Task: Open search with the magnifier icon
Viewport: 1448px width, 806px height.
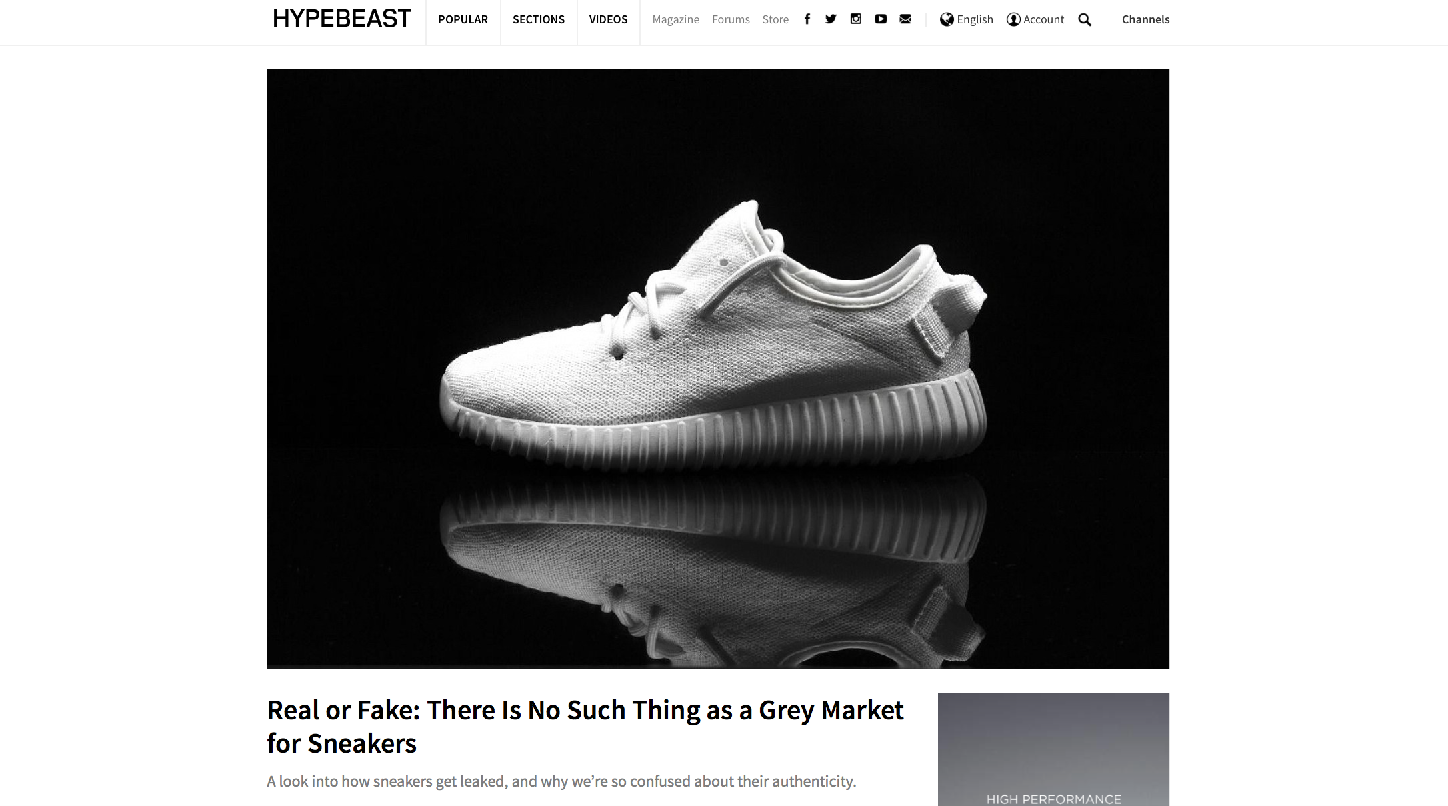Action: click(1085, 20)
